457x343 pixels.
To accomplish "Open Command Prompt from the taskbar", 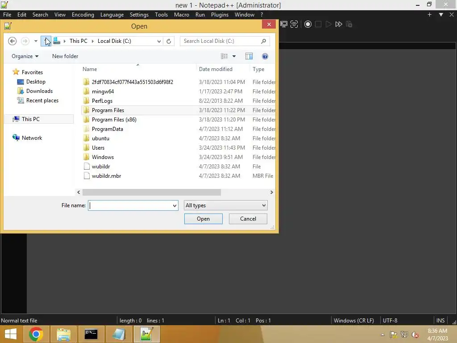I will point(91,334).
